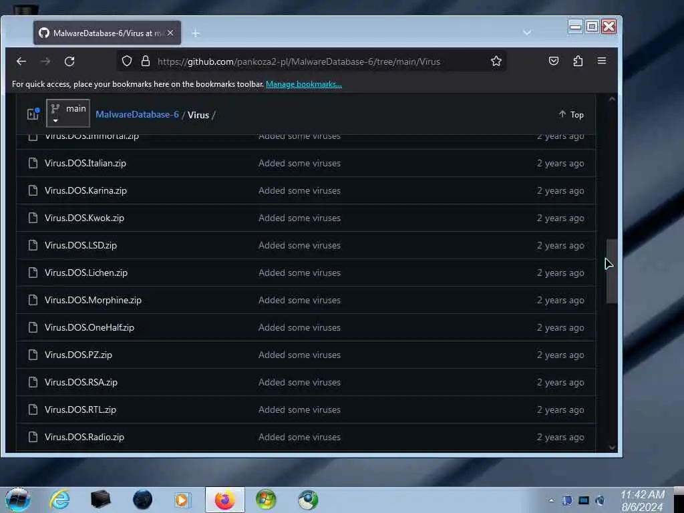Screen dimensions: 684x513
Task: Click the file icon next to Virus.DOS.Karina.zip
Action: [33, 190]
